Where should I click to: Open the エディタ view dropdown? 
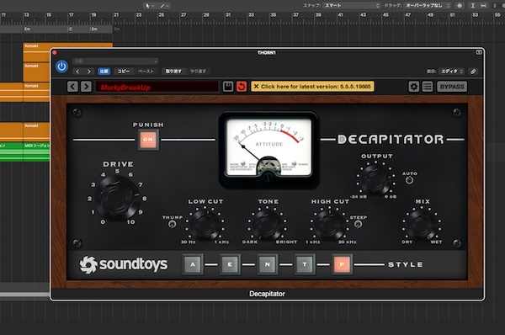click(452, 72)
